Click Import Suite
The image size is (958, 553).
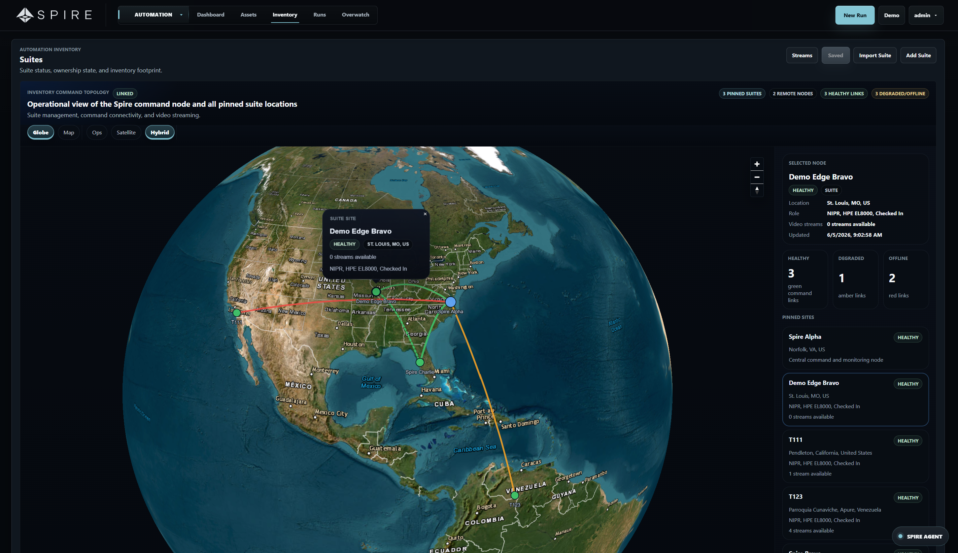[875, 56]
